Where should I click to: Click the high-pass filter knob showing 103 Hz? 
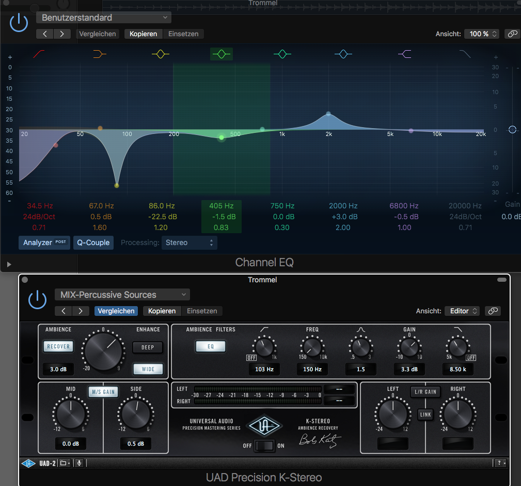pyautogui.click(x=264, y=347)
